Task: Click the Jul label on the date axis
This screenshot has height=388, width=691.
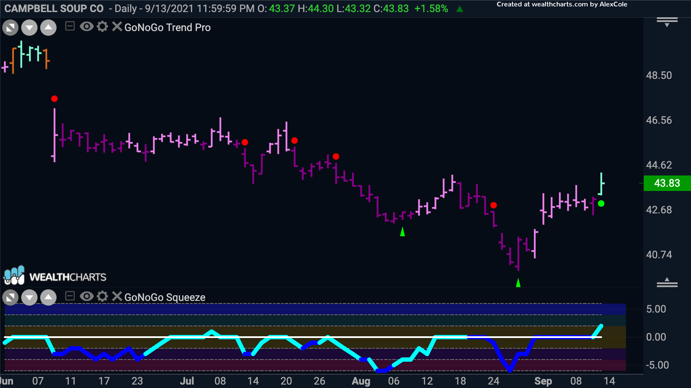Action: pyautogui.click(x=187, y=381)
